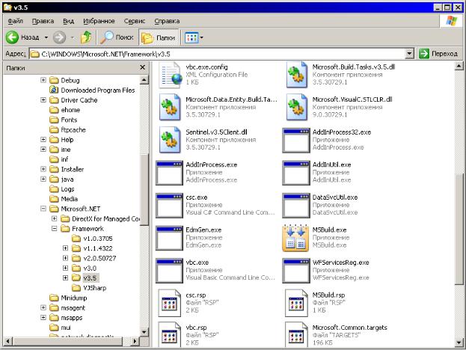This screenshot has height=350, width=466.
Task: Select vbc.rsp file icon
Action: (169, 334)
